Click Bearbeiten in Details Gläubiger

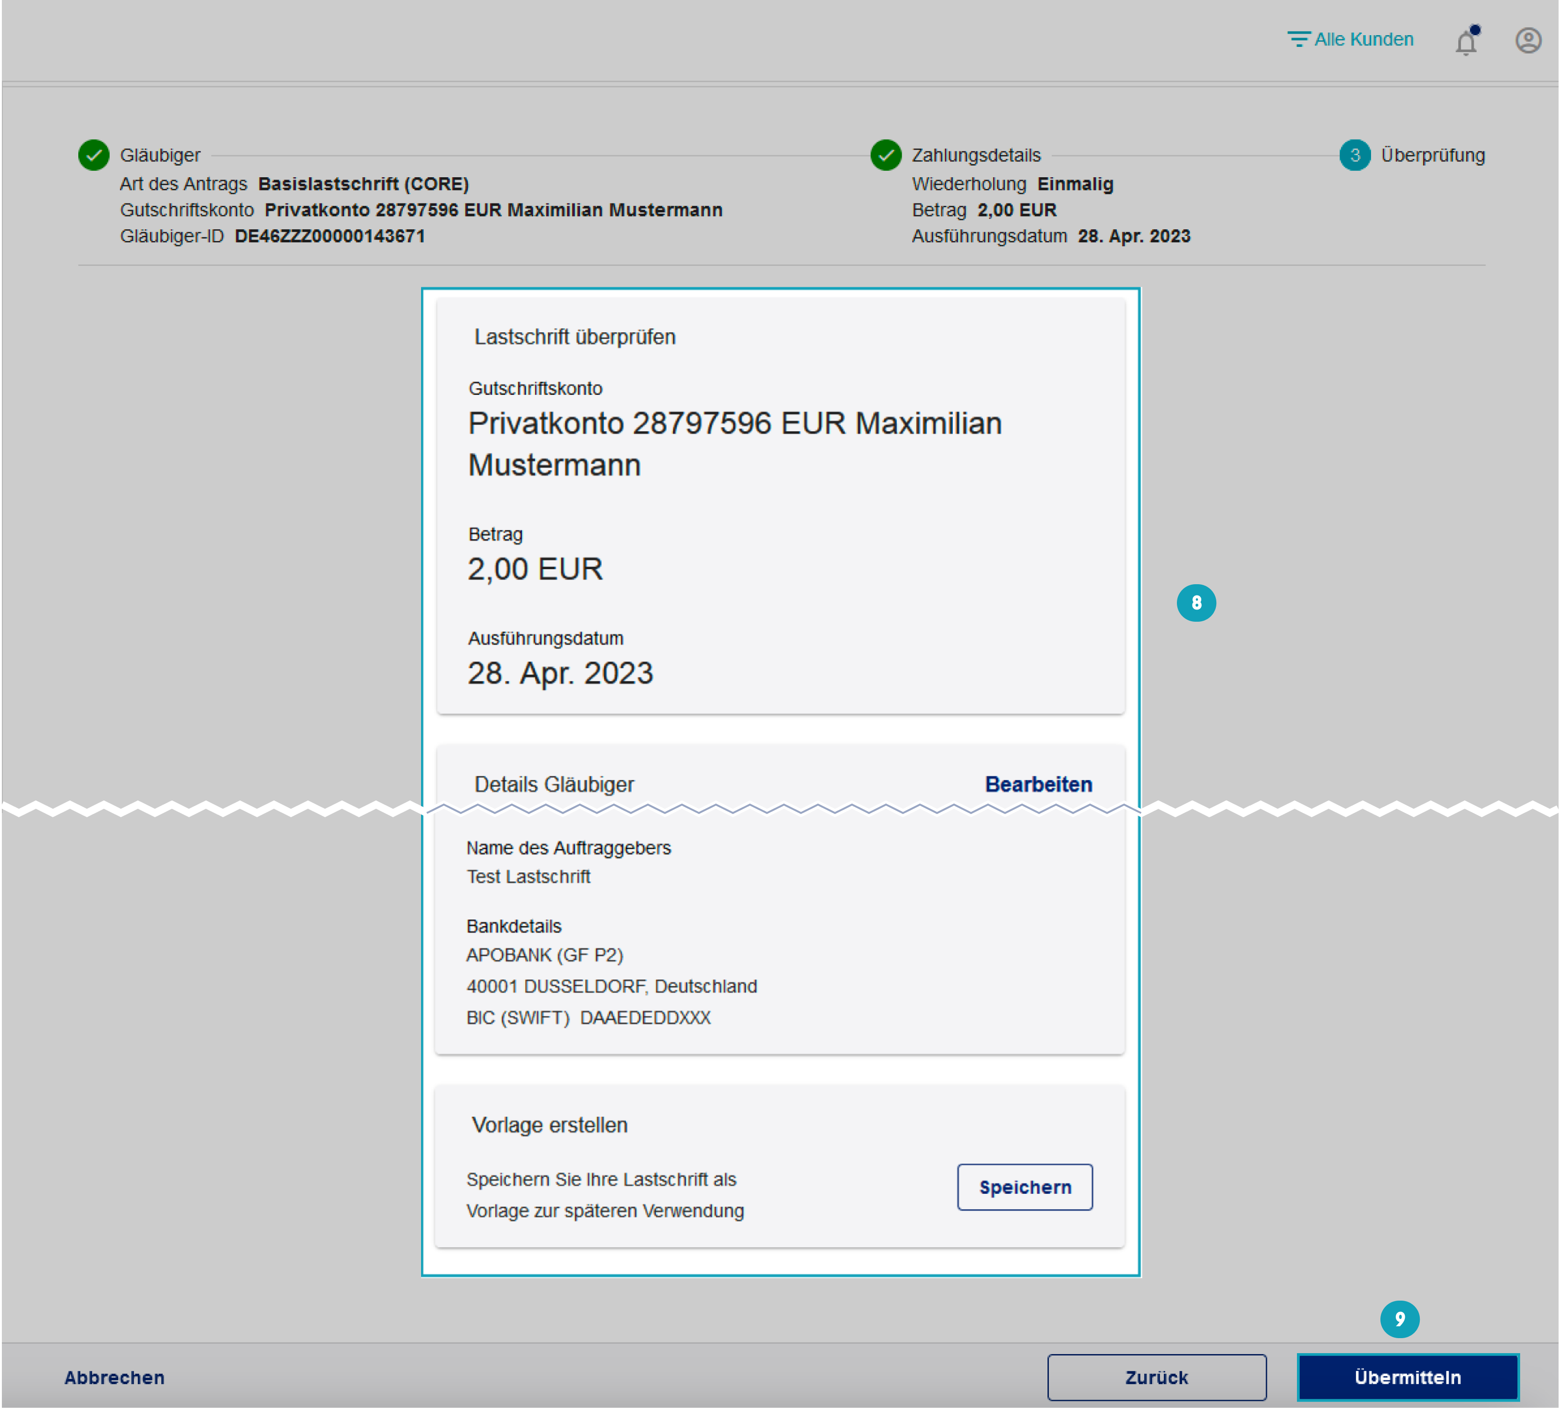[x=1039, y=784]
